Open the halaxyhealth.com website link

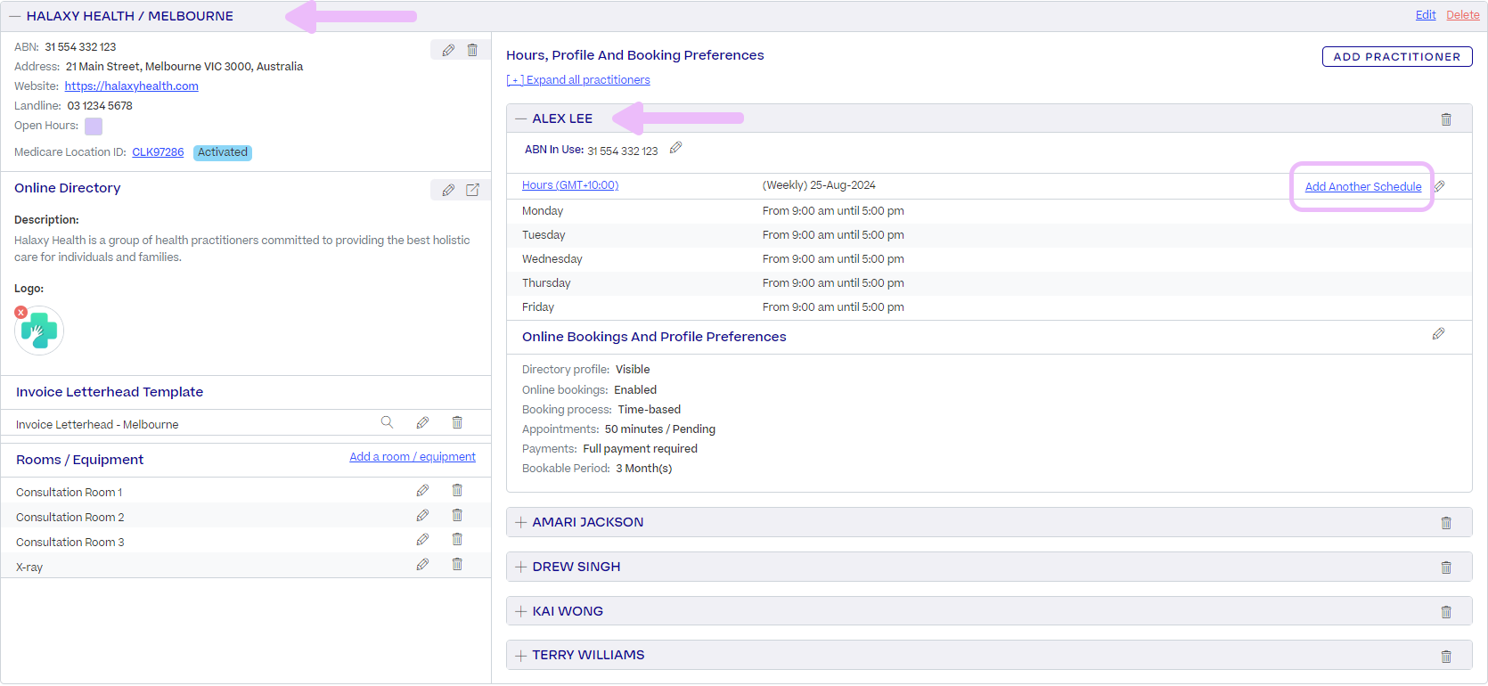click(132, 86)
